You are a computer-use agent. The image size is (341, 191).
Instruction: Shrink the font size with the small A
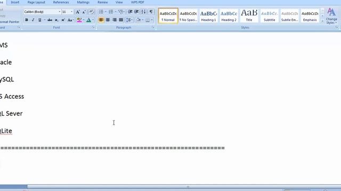(x=84, y=12)
